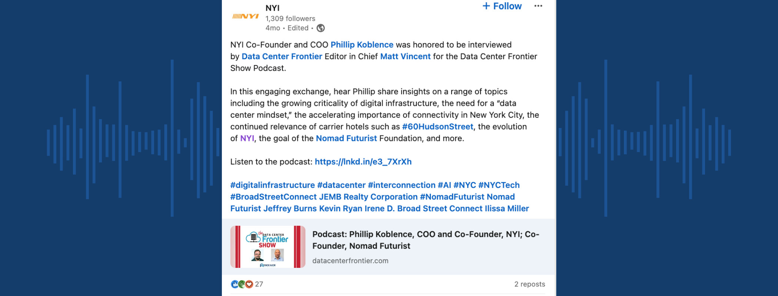Click the reaction icons cluster
The width and height of the screenshot is (778, 296).
pyautogui.click(x=242, y=284)
